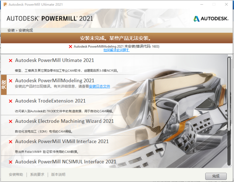The height and width of the screenshot is (182, 234).
Task: Minimize the installer window
Action: click(202, 4)
